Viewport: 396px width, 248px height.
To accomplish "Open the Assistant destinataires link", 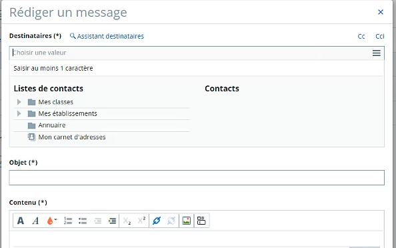I will [107, 37].
